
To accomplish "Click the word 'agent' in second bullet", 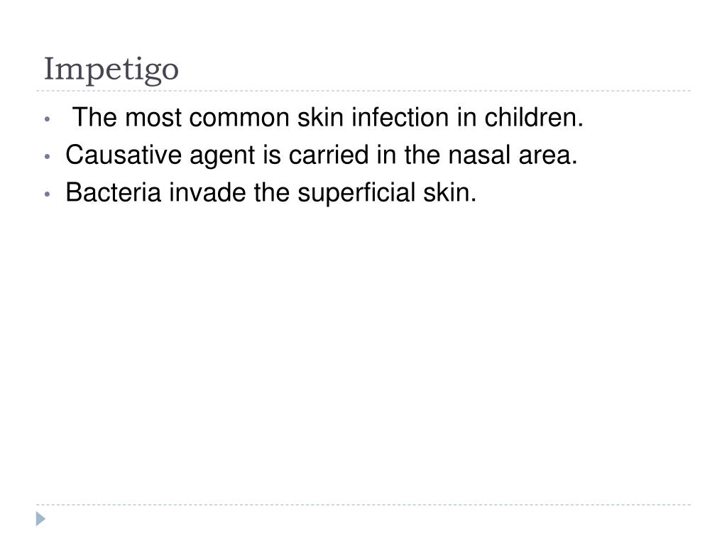I will [222, 156].
